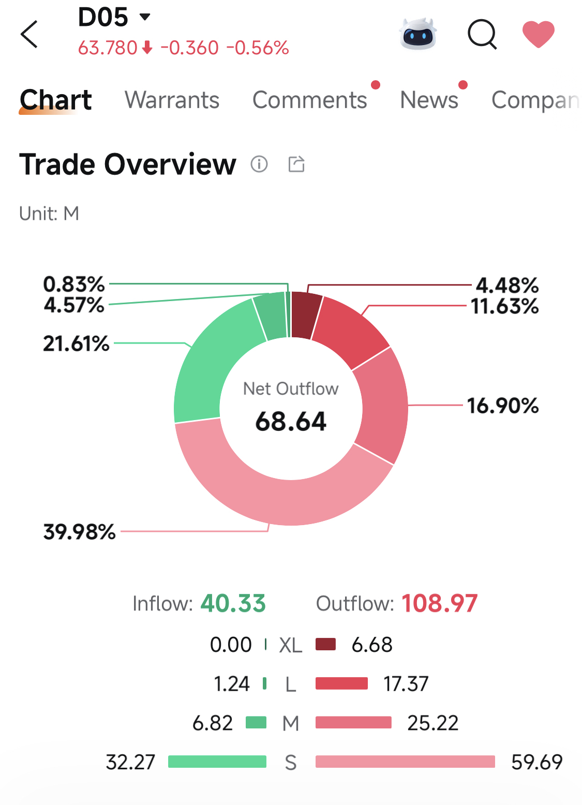The width and height of the screenshot is (582, 805).
Task: Tap the red price change arrow
Action: tap(147, 48)
